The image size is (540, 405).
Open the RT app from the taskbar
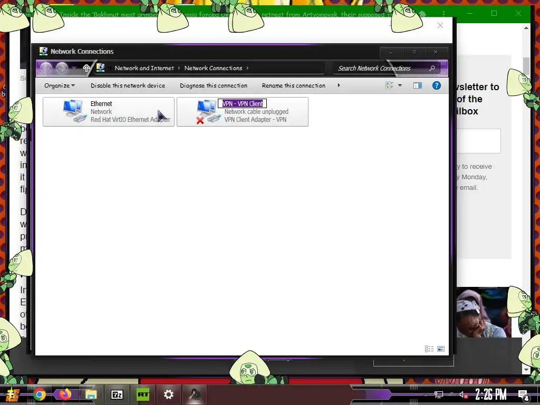(143, 394)
